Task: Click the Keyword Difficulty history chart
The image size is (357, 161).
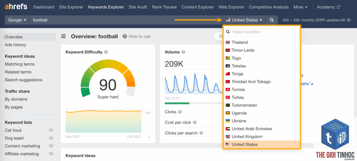Action: click(x=103, y=121)
